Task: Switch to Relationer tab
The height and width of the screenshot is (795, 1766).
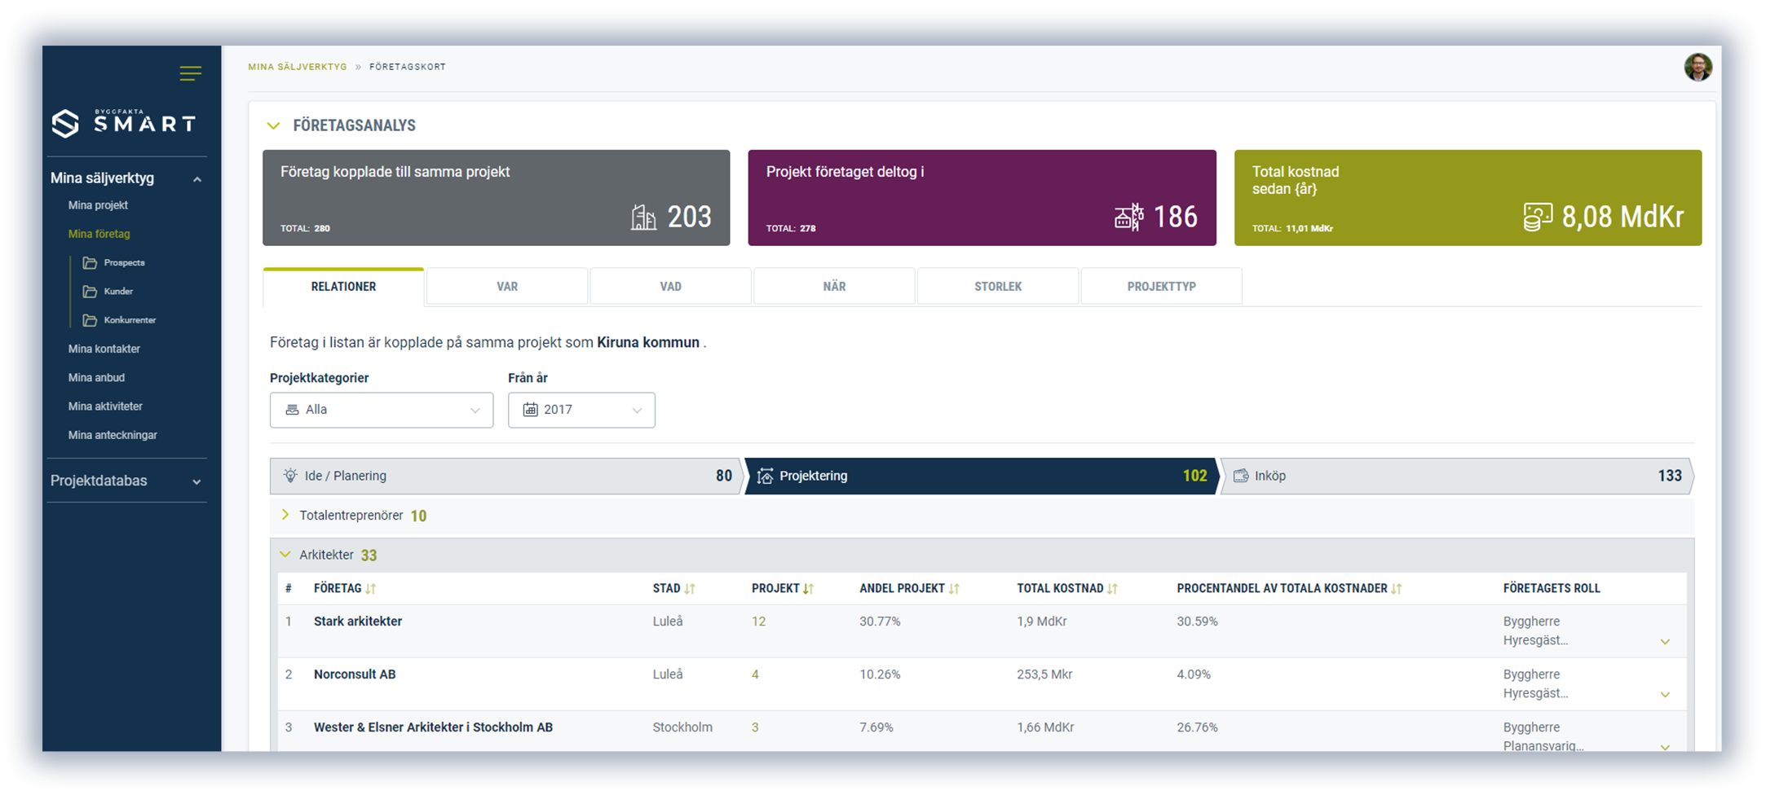Action: point(343,287)
